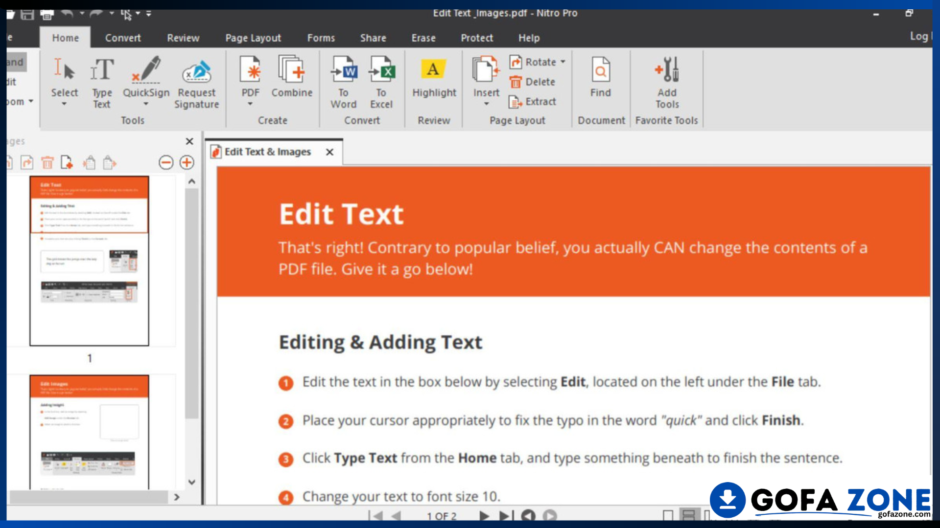Close the Edit Text & Images tab

point(330,152)
